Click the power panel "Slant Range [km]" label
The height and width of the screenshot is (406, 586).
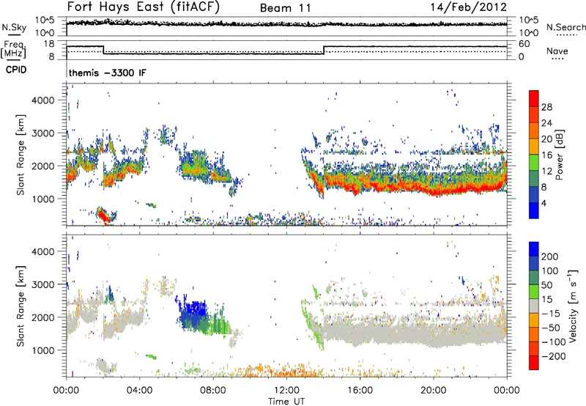point(21,155)
